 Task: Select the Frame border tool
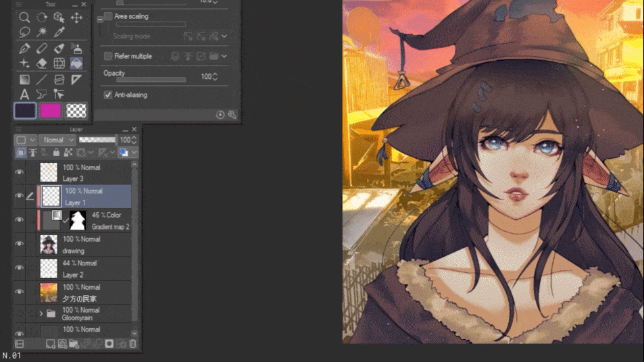point(59,80)
